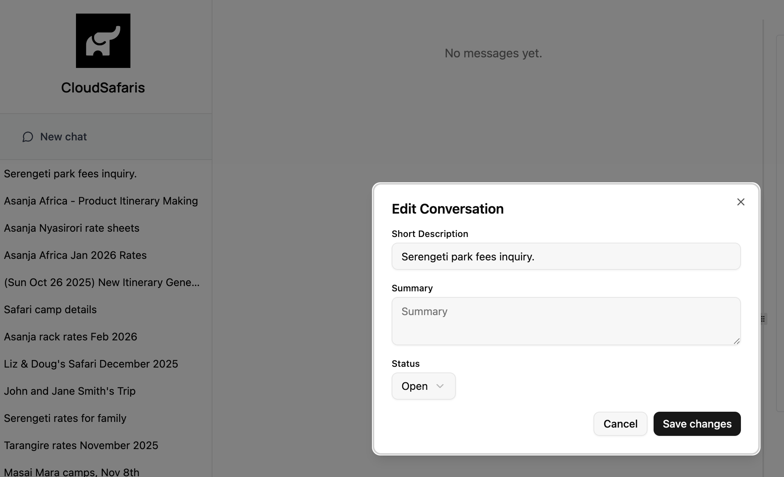The image size is (784, 477).
Task: Click the Summary textarea resize corner
Action: pyautogui.click(x=736, y=341)
